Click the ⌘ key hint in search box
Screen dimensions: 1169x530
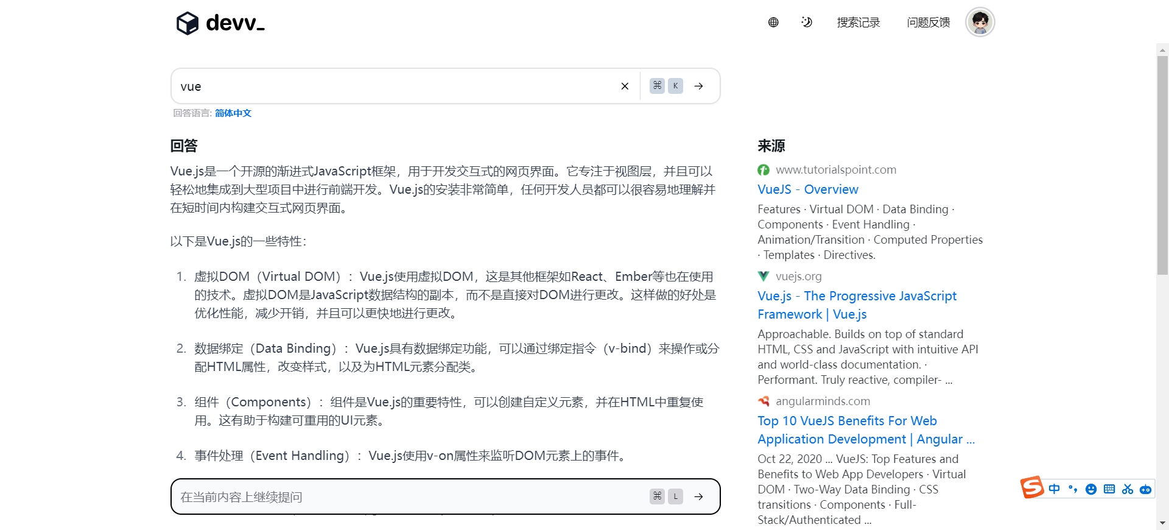pos(657,86)
